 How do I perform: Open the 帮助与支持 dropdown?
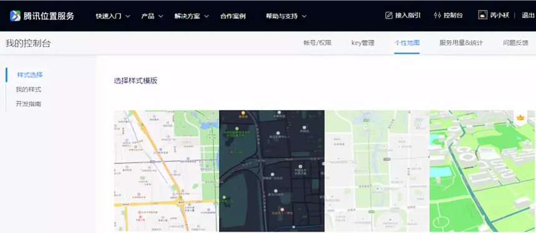tap(286, 16)
